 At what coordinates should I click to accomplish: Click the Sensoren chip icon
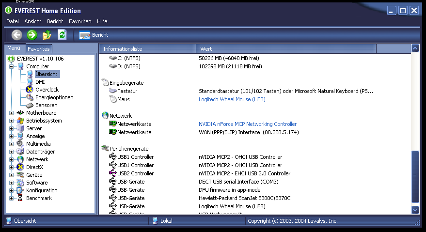30,105
